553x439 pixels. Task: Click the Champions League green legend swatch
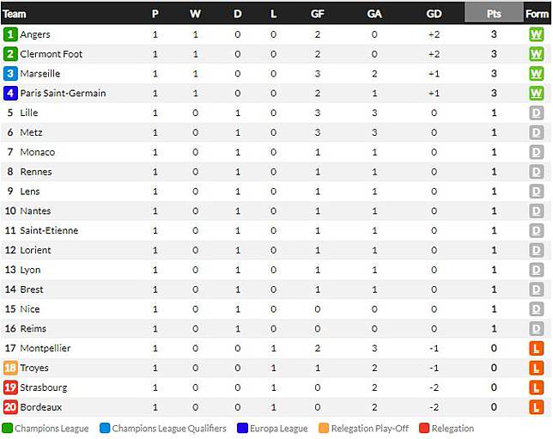(x=8, y=428)
